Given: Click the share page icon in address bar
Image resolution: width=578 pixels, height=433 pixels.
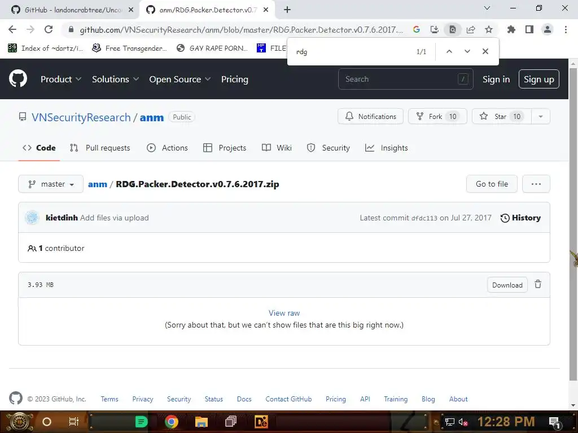Looking at the screenshot, I should tap(471, 29).
